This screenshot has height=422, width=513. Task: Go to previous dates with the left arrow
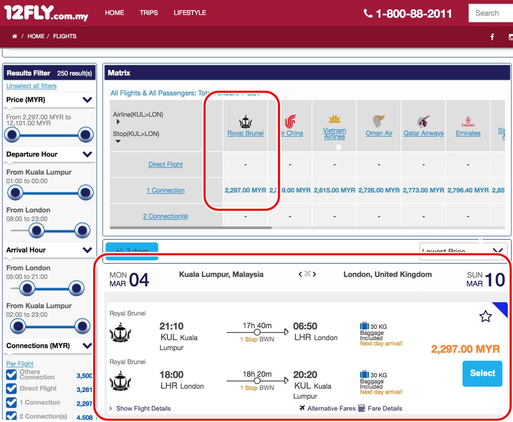click(300, 274)
